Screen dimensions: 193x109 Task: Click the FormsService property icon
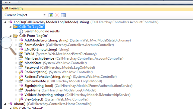[21, 45]
